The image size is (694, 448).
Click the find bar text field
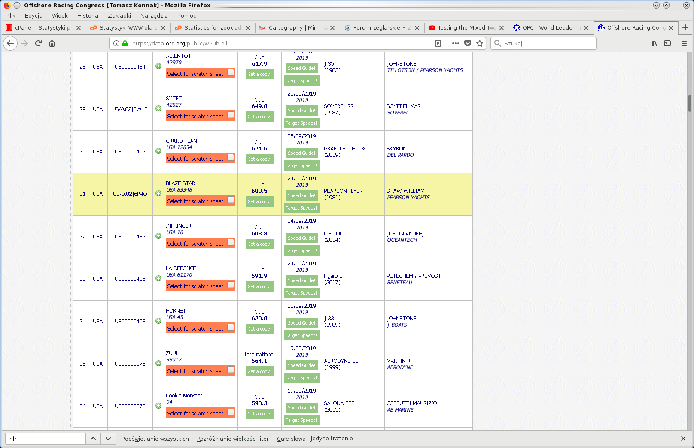coord(45,439)
